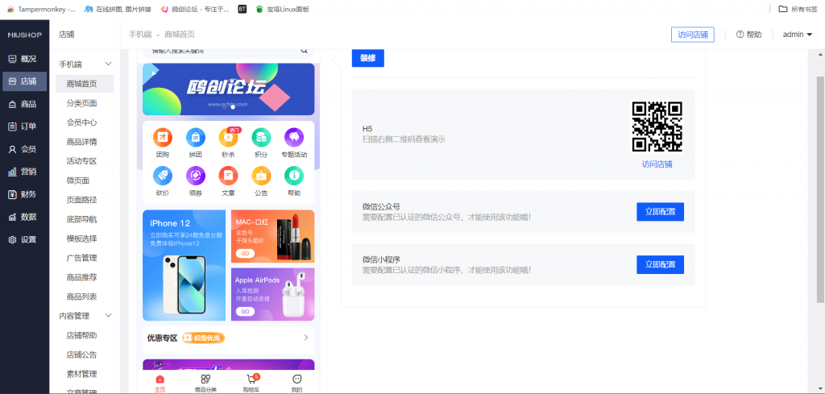Viewport: 825px width, 394px height.
Task: Open the admin account dropdown
Action: 798,34
